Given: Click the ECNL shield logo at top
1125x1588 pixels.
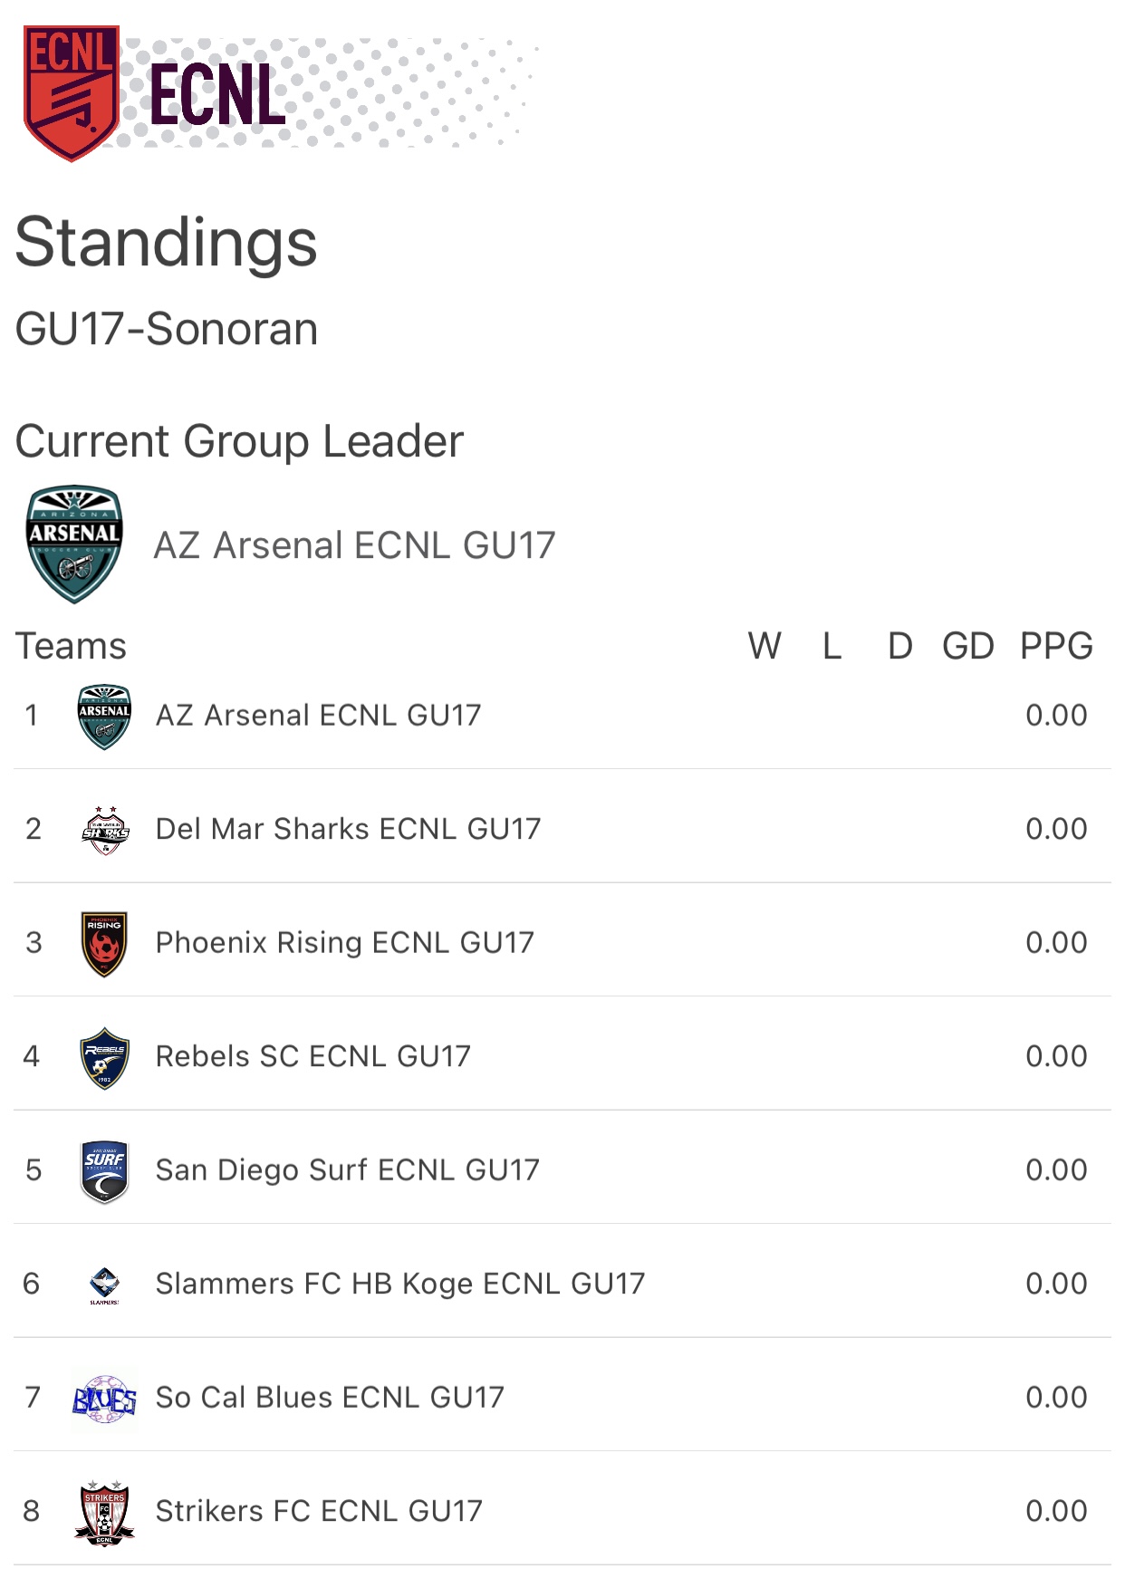Looking at the screenshot, I should coord(71,92).
